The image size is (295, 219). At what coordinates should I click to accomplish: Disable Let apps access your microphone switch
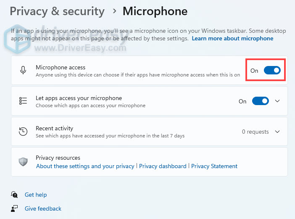point(260,101)
